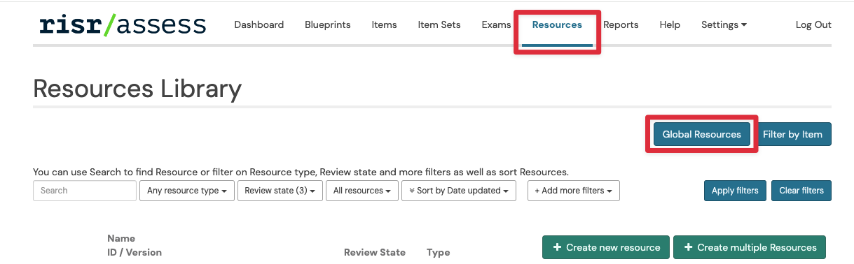
Task: Click the Apply filters button
Action: pos(735,191)
